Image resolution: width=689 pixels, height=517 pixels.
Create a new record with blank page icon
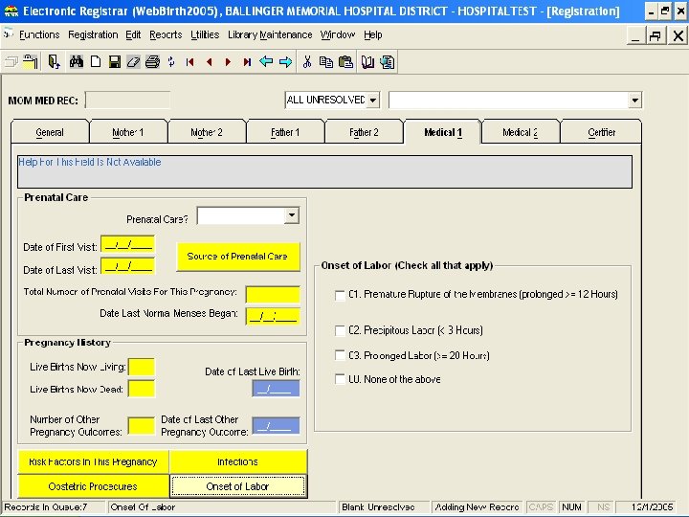coord(96,62)
